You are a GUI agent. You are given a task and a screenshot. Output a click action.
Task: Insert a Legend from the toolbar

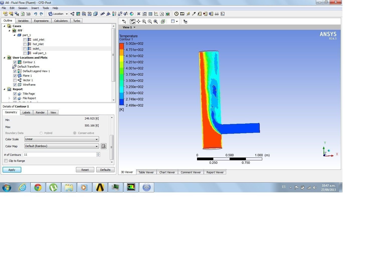click(114, 14)
